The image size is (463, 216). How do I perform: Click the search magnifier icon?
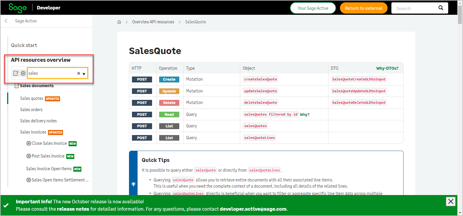441,8
